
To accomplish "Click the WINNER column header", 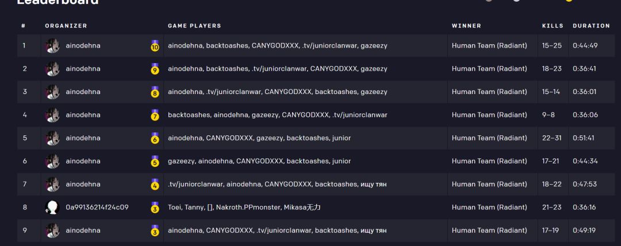I will point(466,26).
